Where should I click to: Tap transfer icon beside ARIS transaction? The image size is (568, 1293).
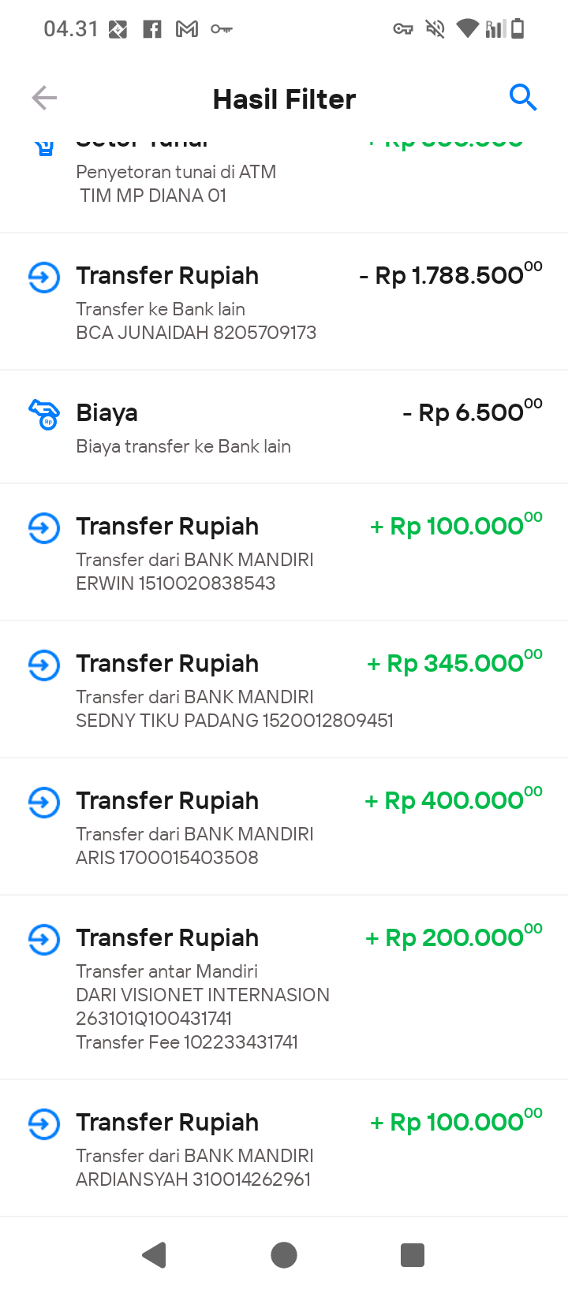pyautogui.click(x=44, y=803)
